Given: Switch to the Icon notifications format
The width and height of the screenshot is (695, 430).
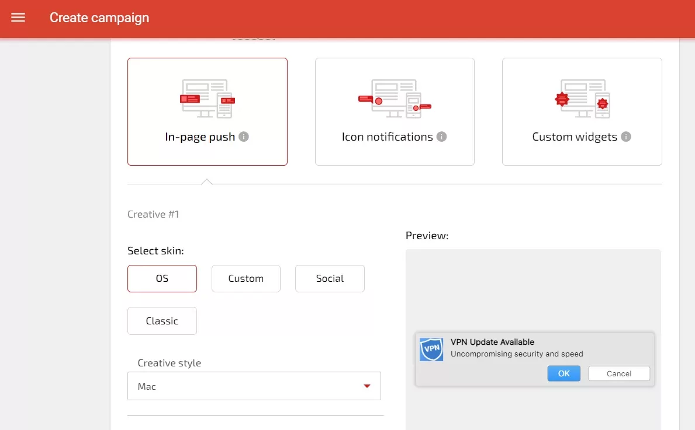Looking at the screenshot, I should tap(395, 111).
